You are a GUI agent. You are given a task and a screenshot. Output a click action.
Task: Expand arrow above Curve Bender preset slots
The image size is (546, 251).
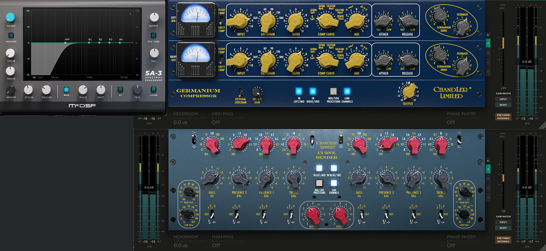[x=488, y=161]
